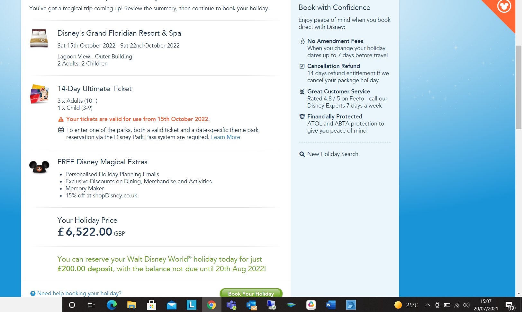The height and width of the screenshot is (312, 522).
Task: Click the £200.00 deposit text
Action: (85, 269)
